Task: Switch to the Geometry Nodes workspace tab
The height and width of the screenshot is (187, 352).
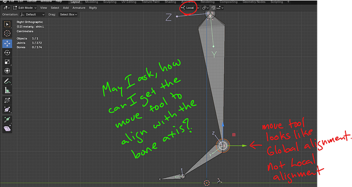Action: [254, 2]
